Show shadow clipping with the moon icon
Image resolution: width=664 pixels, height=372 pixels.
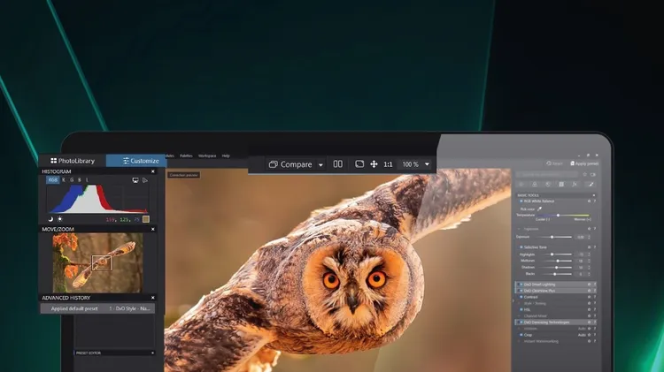[50, 218]
